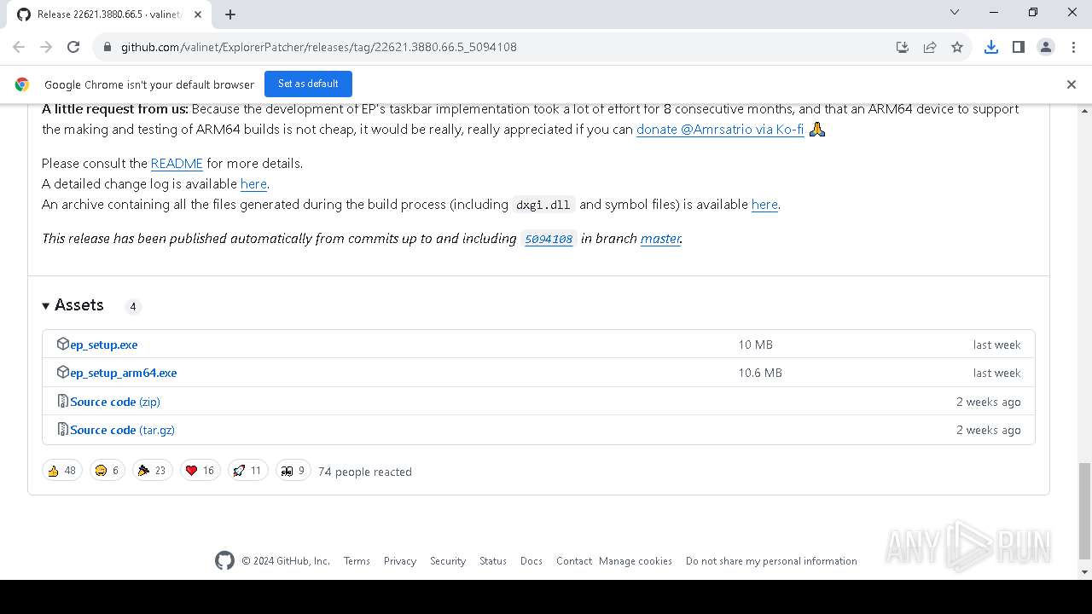1092x614 pixels.
Task: Click the '74 people reacted' text
Action: [x=365, y=472]
